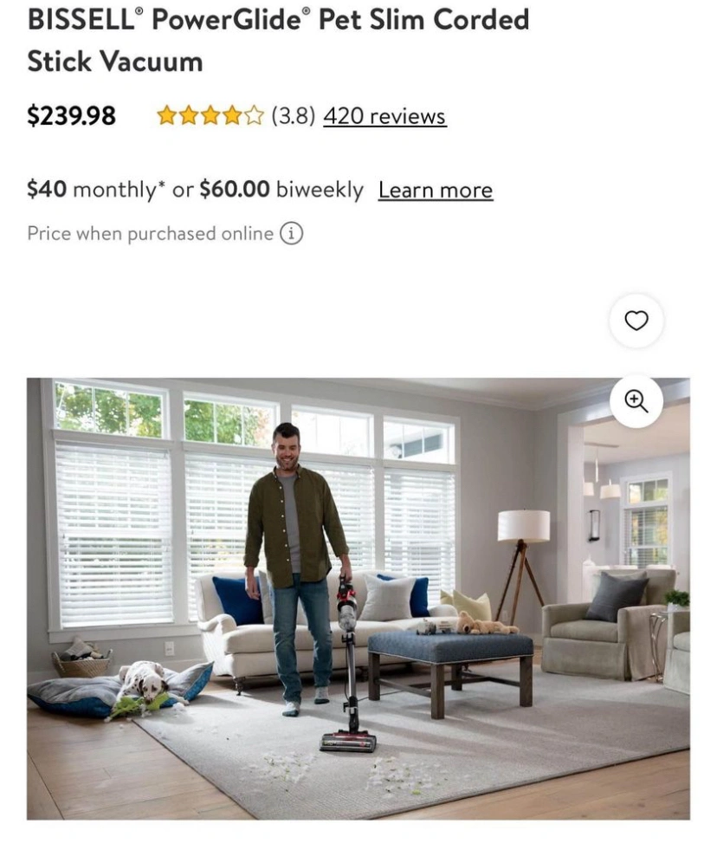Select the first gold rating star
Image resolution: width=717 pixels, height=850 pixels.
[167, 116]
